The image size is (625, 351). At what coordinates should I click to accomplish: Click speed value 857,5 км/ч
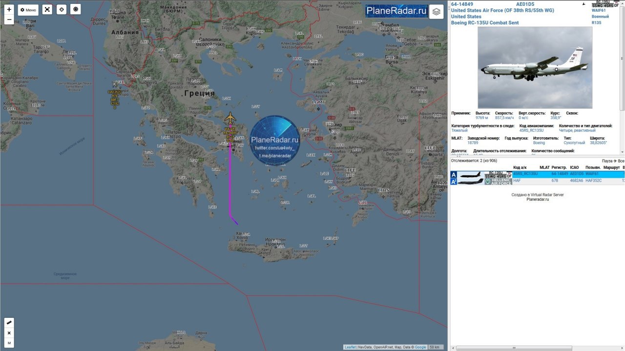[x=504, y=118]
